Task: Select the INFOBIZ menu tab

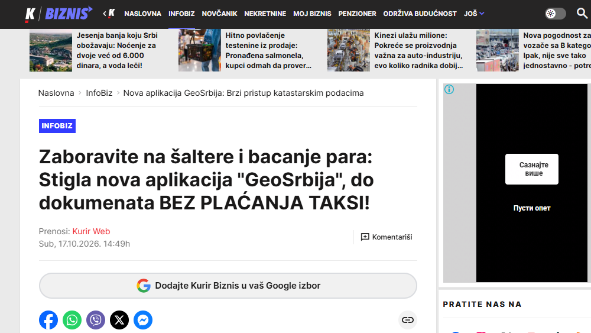Action: (181, 14)
